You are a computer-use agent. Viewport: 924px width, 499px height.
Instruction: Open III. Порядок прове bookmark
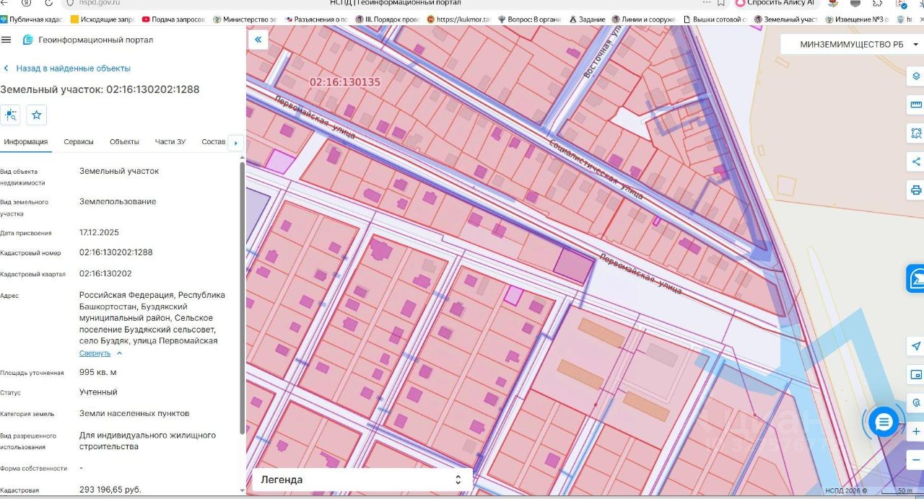pyautogui.click(x=387, y=19)
